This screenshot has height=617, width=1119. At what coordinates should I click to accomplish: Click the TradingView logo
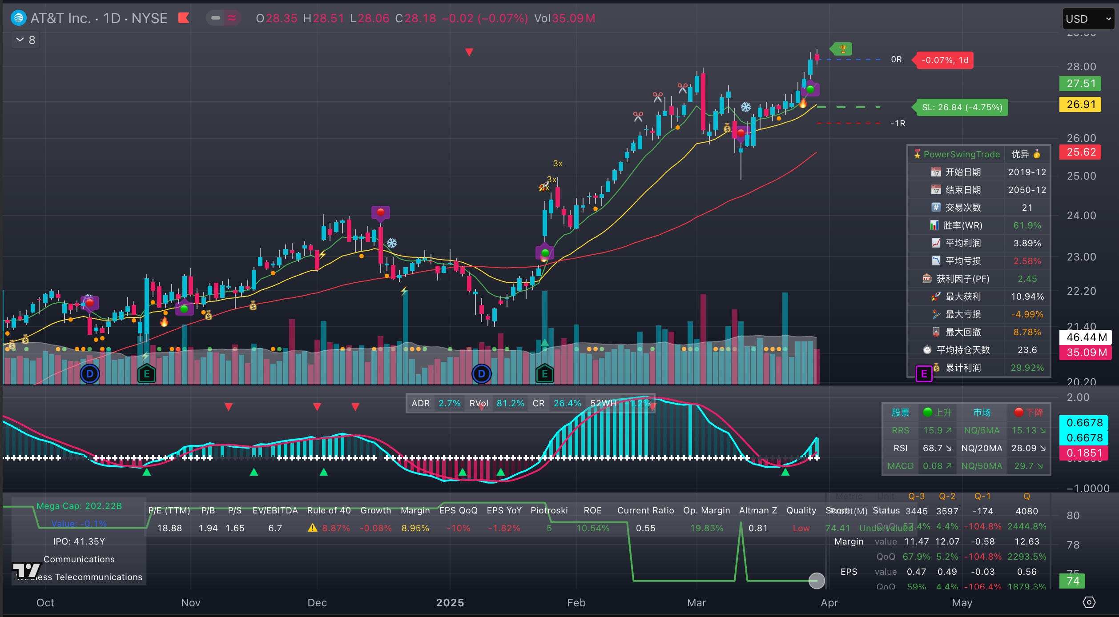coord(26,570)
